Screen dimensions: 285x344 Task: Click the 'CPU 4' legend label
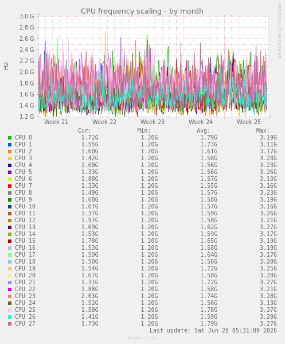[x=24, y=165]
